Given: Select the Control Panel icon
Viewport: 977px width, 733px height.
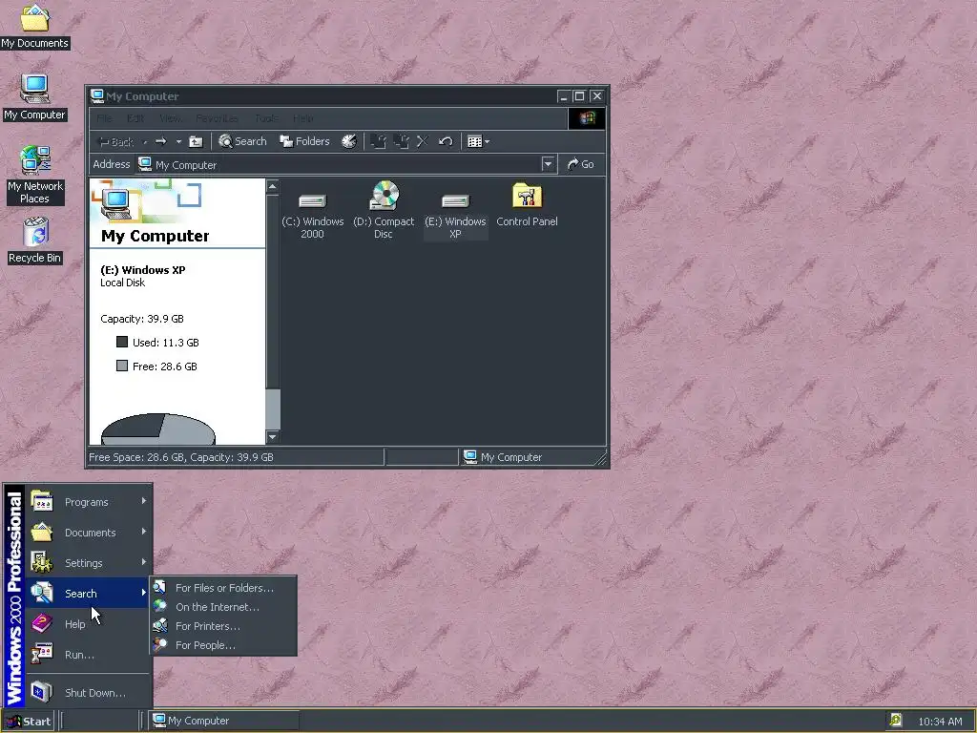Looking at the screenshot, I should tap(527, 204).
